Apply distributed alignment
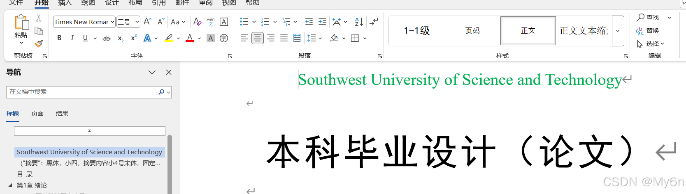 (297, 38)
